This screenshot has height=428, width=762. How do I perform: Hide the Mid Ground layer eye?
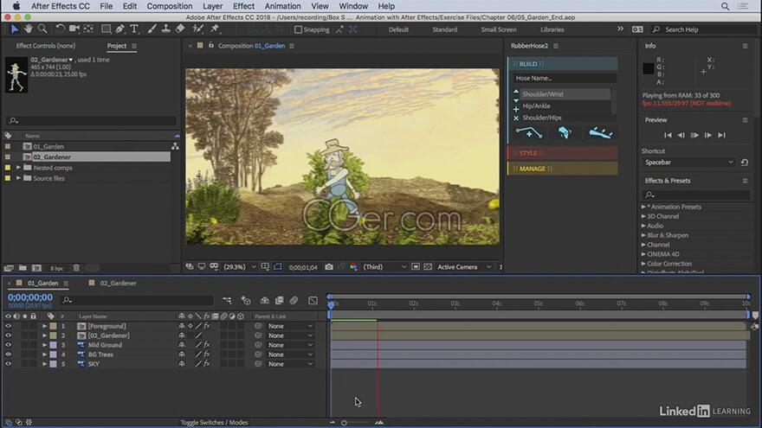(x=9, y=345)
